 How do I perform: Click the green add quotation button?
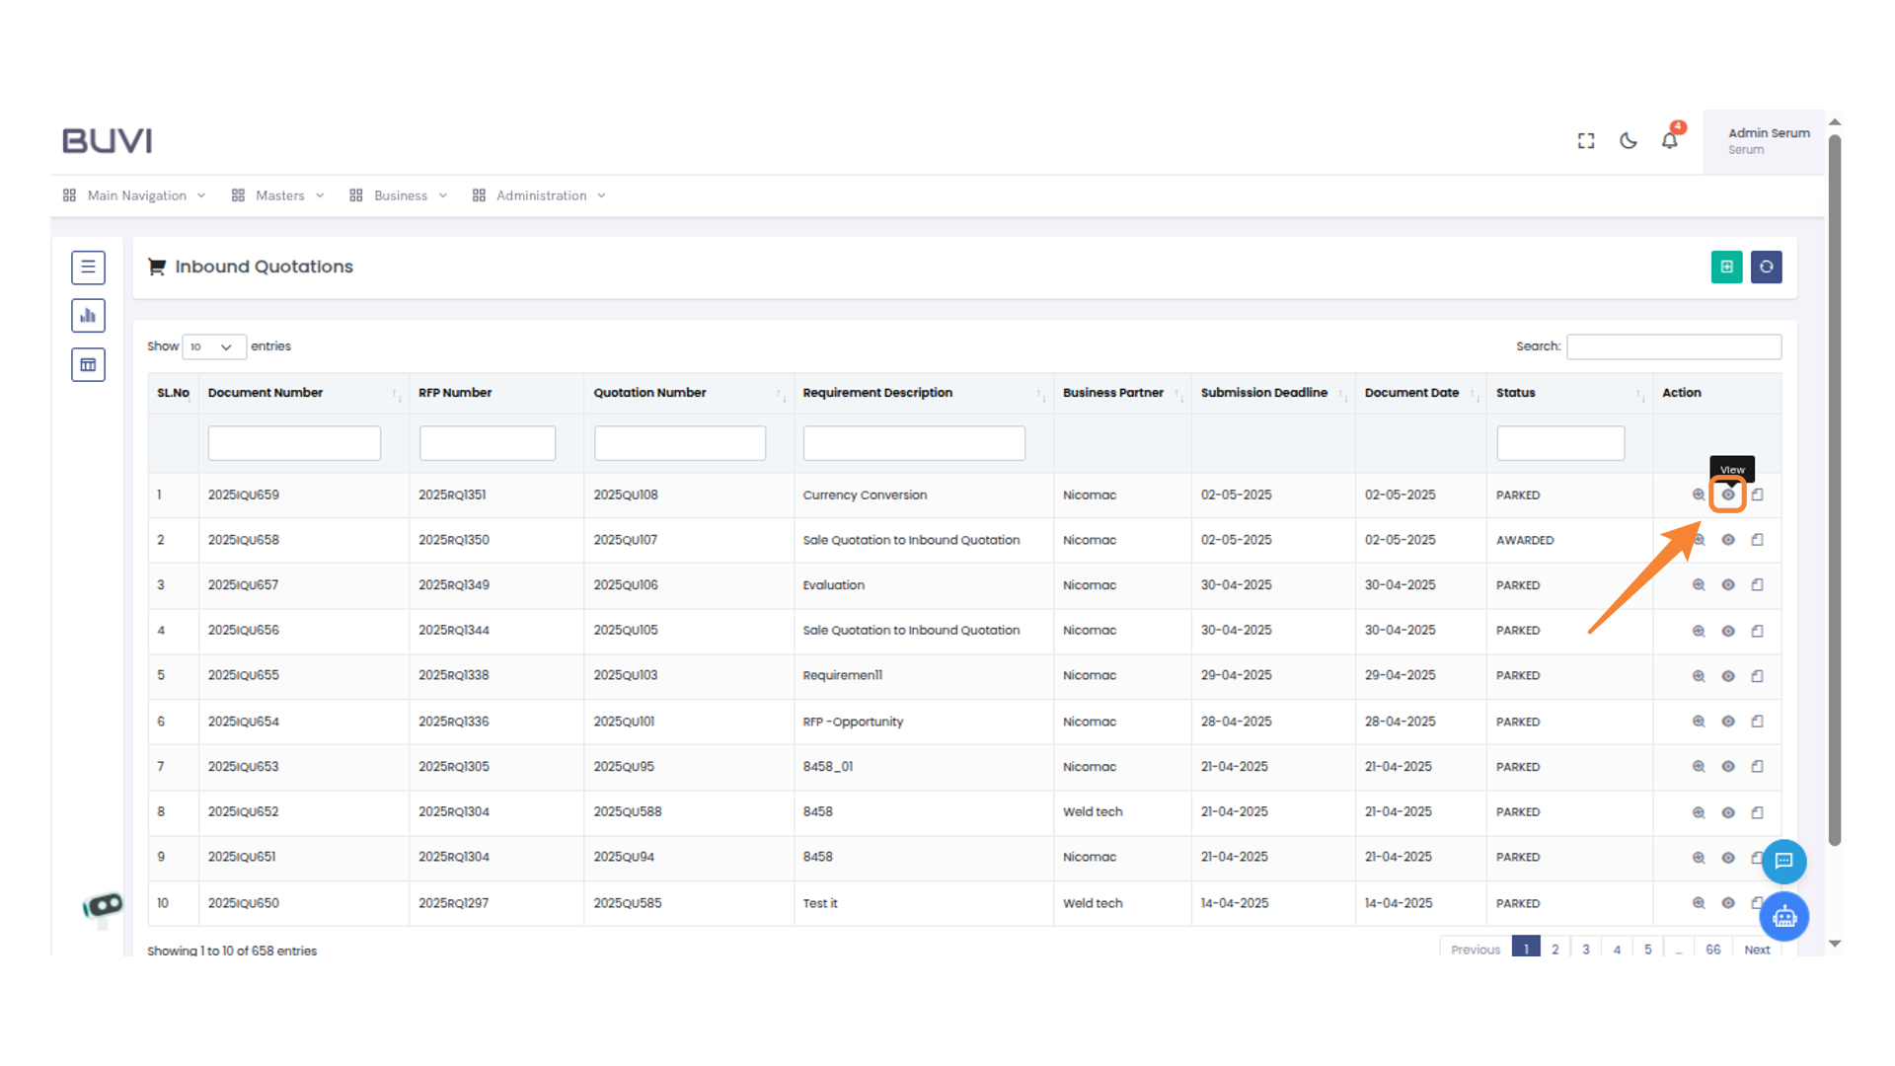coord(1726,266)
